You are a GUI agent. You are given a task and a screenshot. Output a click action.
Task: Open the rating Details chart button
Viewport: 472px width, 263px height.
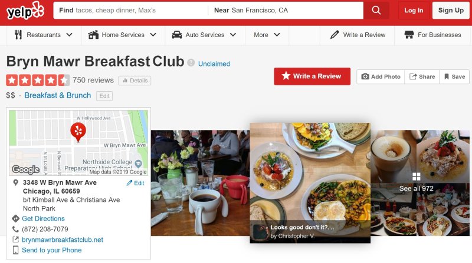135,81
